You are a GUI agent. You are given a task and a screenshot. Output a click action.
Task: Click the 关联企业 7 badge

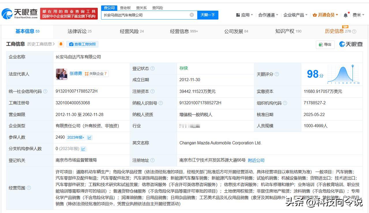coord(96,74)
